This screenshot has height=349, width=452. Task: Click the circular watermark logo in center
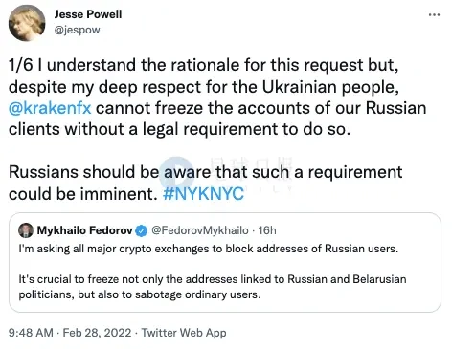[x=176, y=174]
